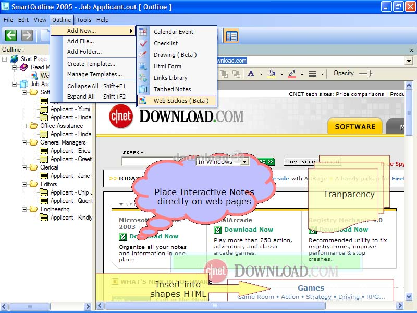Click the SOFTWARE tab on Download.com

click(355, 126)
